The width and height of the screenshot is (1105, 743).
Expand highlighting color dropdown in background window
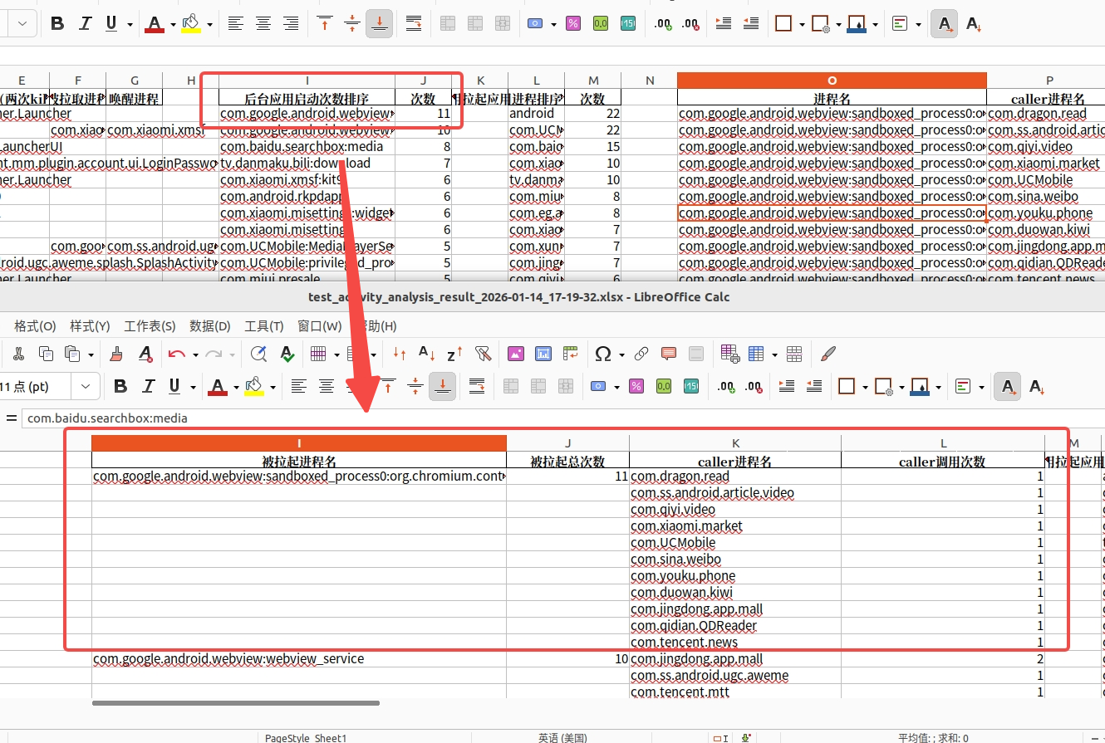pos(209,24)
